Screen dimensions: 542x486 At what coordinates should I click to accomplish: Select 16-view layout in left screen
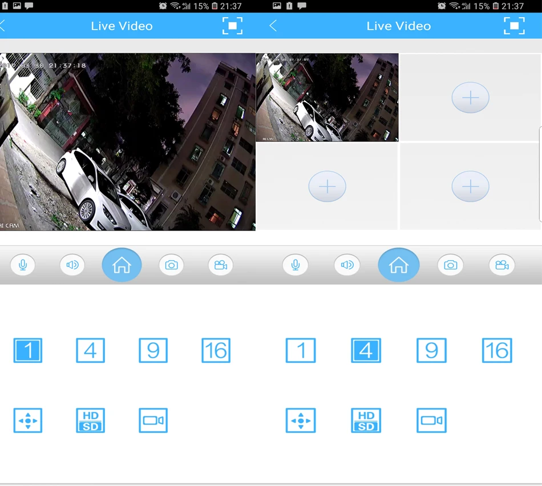pyautogui.click(x=216, y=350)
